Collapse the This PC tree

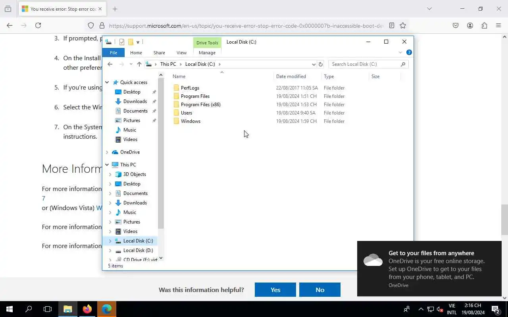coord(107,165)
